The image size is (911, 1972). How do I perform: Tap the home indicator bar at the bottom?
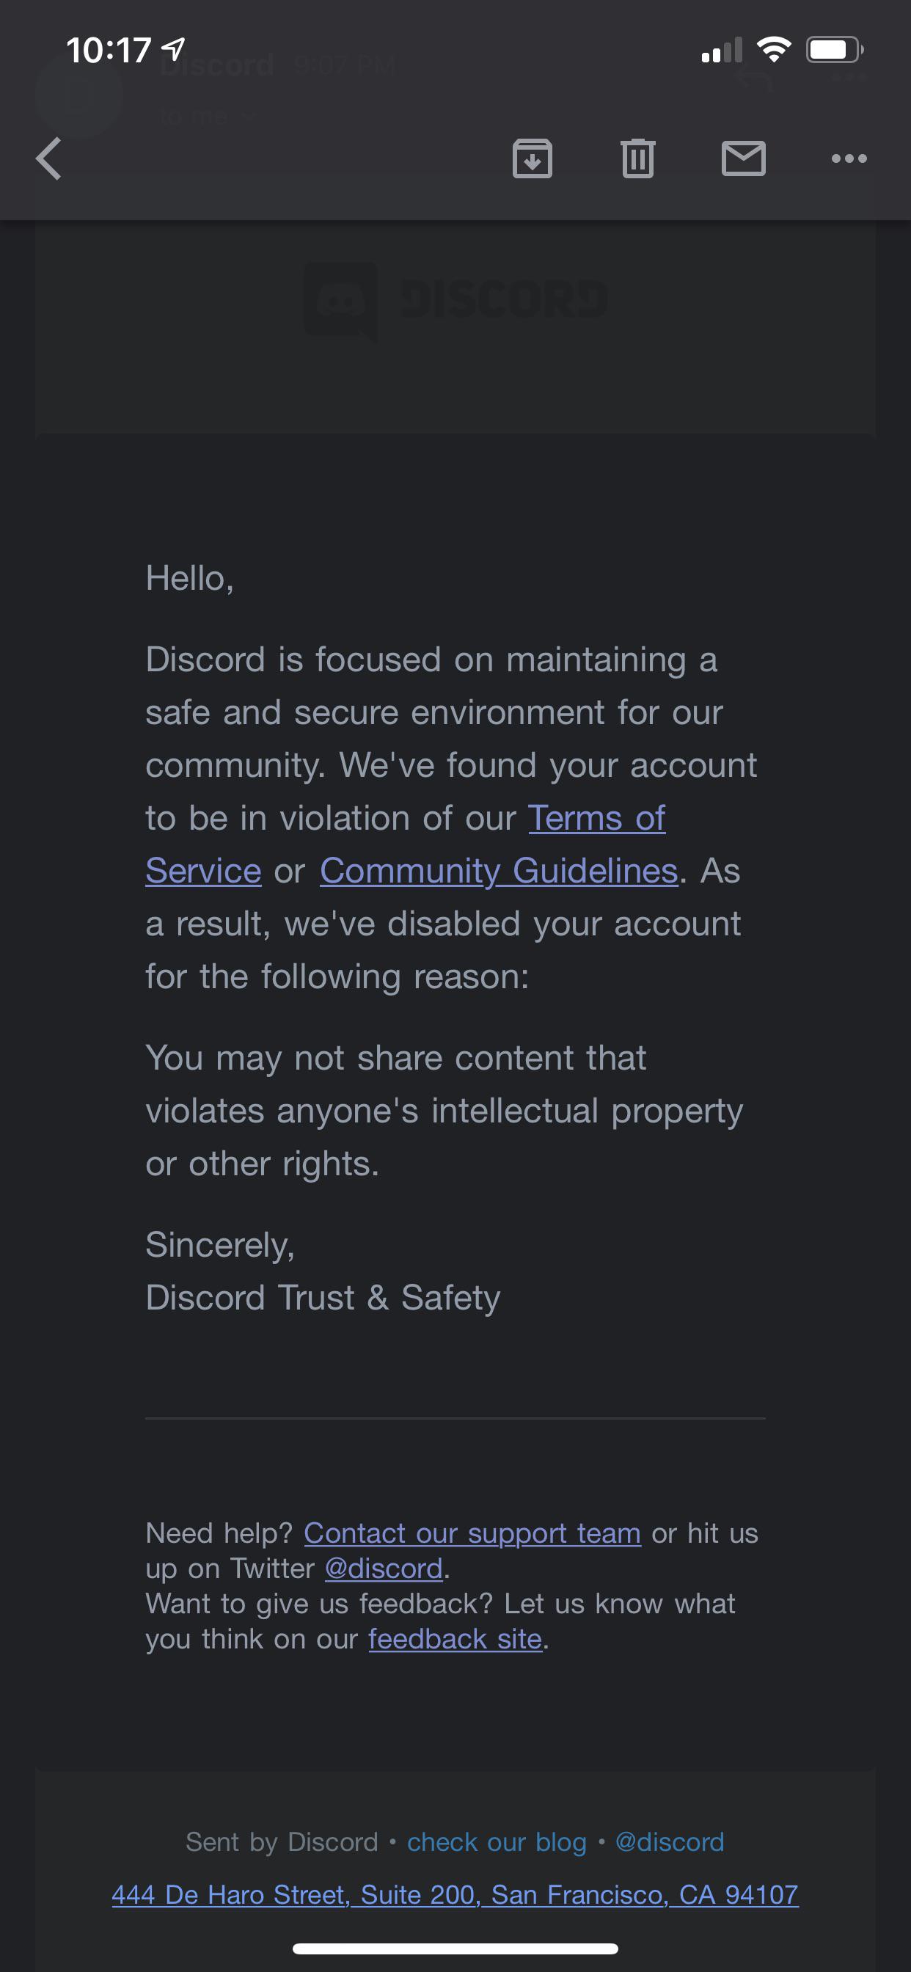coord(455,1949)
